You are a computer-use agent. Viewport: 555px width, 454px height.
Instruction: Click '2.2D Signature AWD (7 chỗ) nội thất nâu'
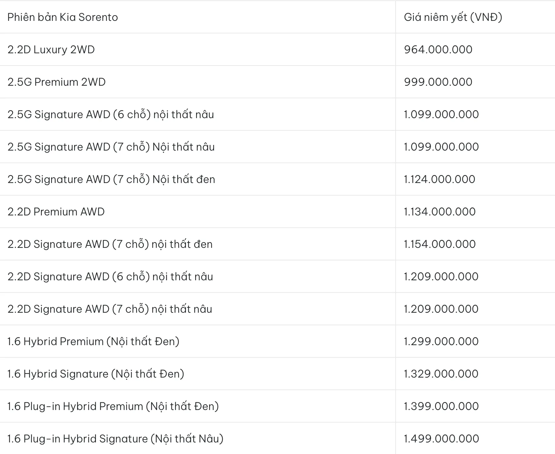tap(110, 309)
